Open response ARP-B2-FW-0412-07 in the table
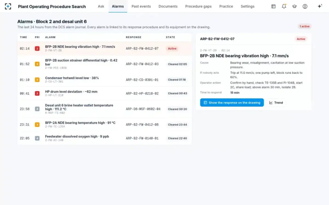 pos(142,49)
